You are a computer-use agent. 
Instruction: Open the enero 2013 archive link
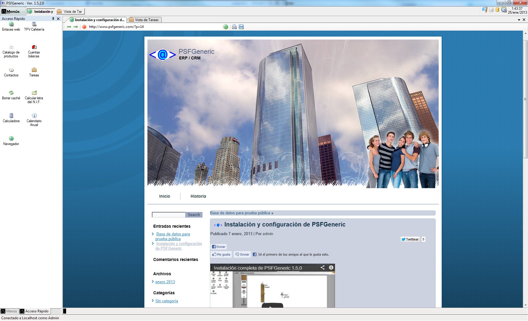click(165, 282)
